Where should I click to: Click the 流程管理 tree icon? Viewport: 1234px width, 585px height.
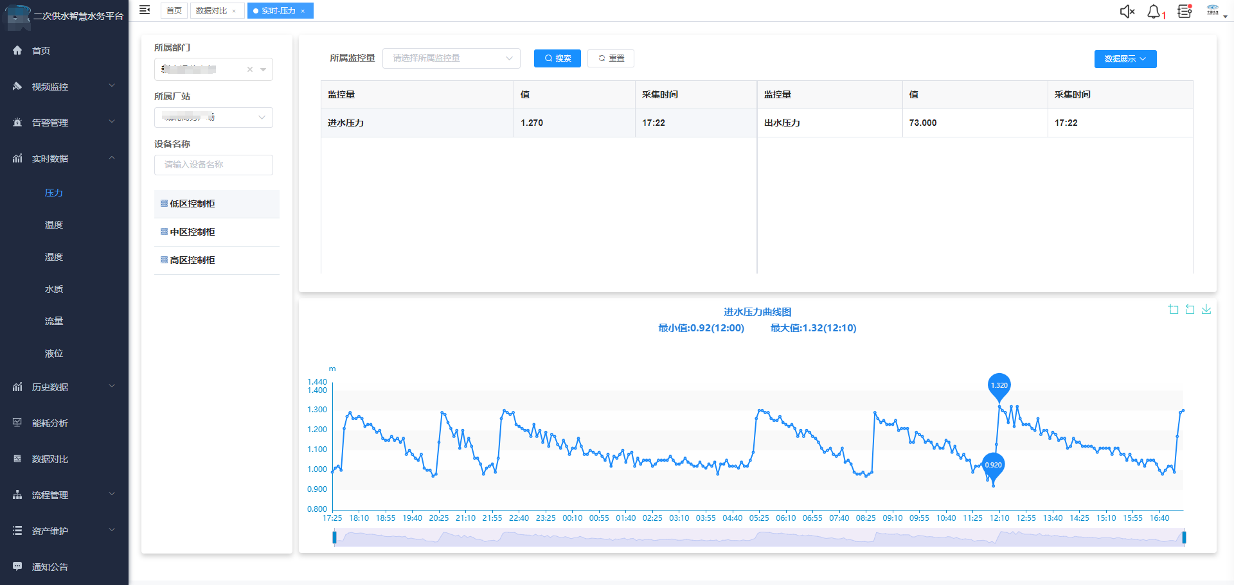click(17, 494)
